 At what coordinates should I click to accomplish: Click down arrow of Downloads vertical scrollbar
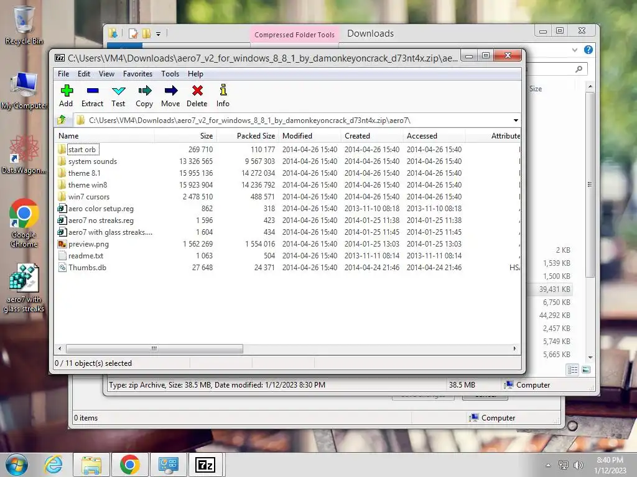590,357
